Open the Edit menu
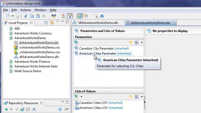The width and height of the screenshot is (201, 113). (x=14, y=10)
